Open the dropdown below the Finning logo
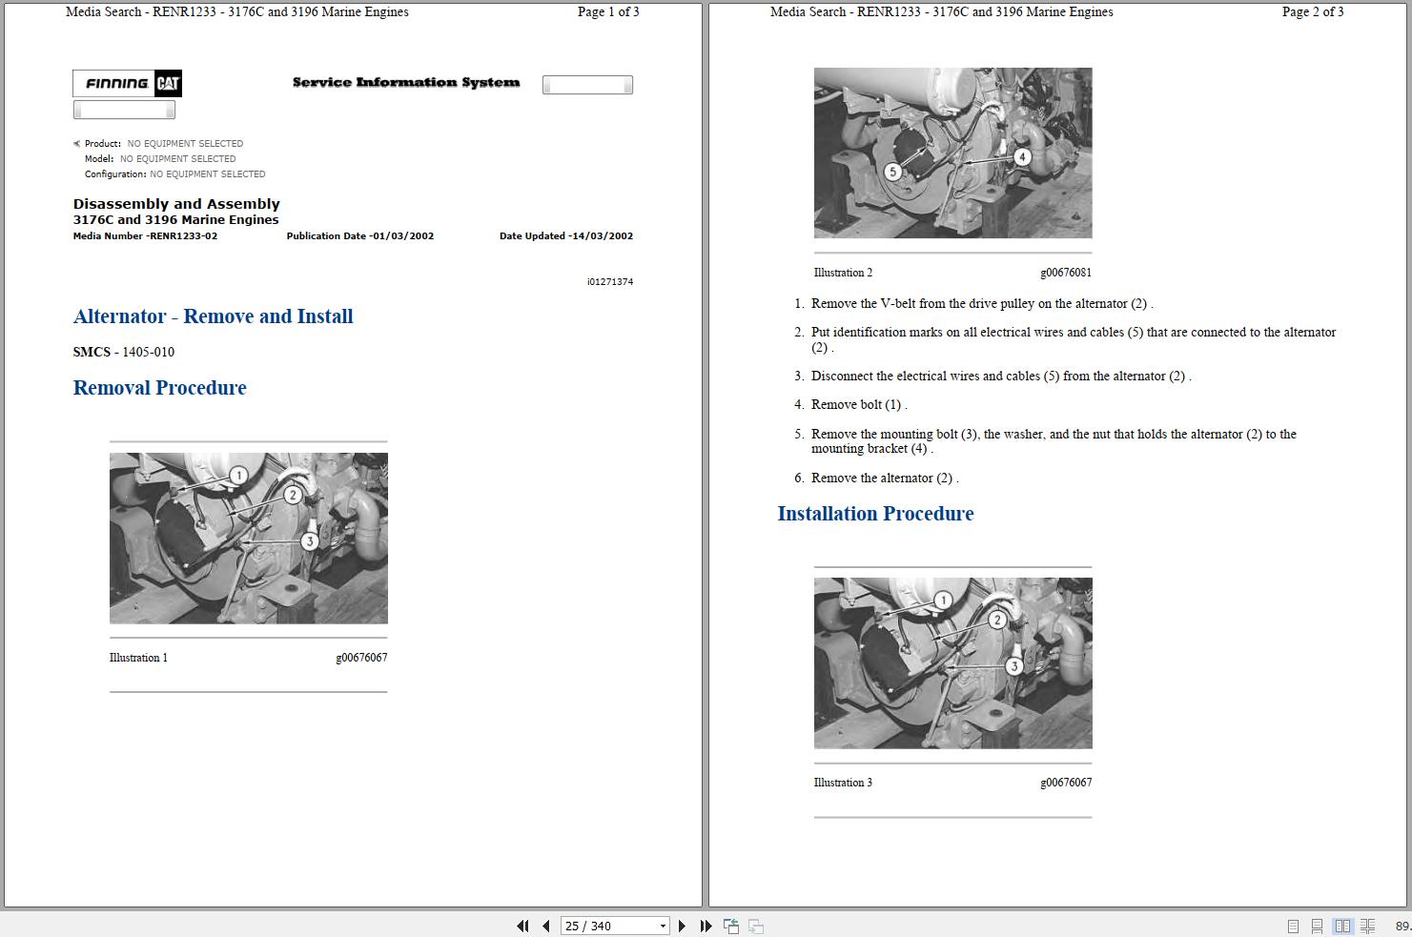 coord(124,109)
